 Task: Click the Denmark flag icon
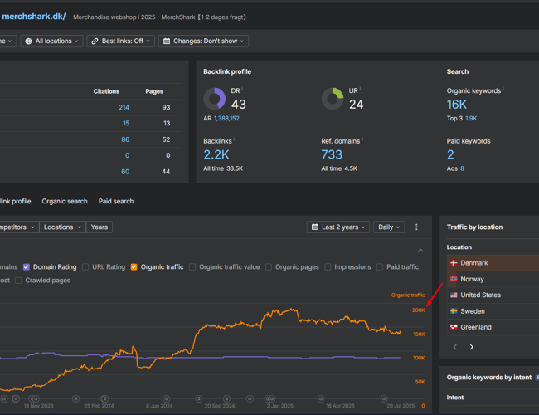454,263
